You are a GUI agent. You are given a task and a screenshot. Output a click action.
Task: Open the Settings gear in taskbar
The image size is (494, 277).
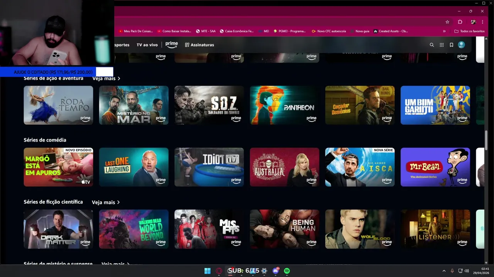264,271
